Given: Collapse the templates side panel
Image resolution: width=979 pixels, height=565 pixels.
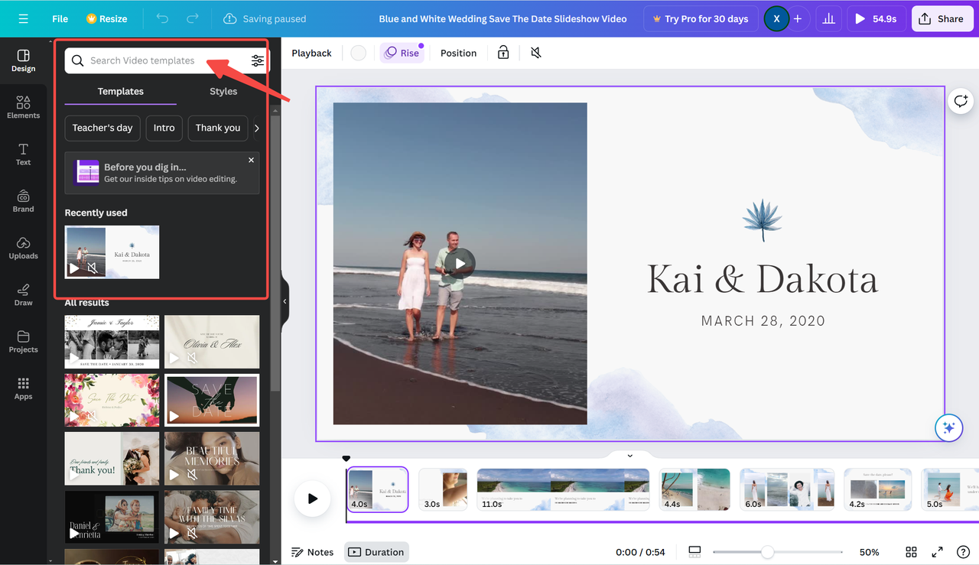Looking at the screenshot, I should point(284,302).
